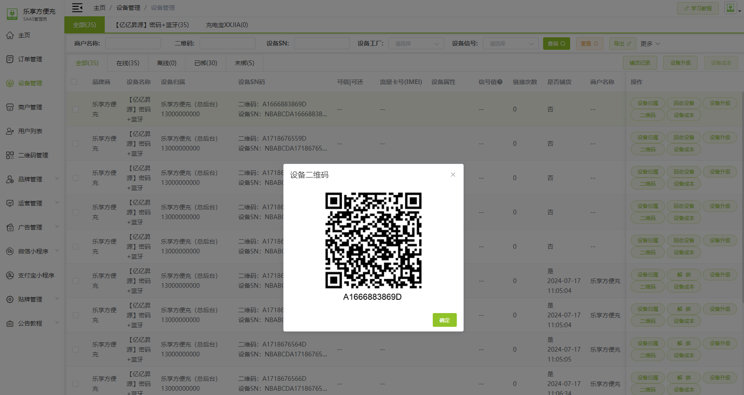The width and height of the screenshot is (744, 395).
Task: Click the 信号值 help question icon
Action: (500, 82)
